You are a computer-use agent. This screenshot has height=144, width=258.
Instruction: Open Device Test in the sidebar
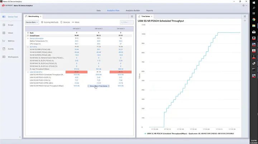click(11, 17)
